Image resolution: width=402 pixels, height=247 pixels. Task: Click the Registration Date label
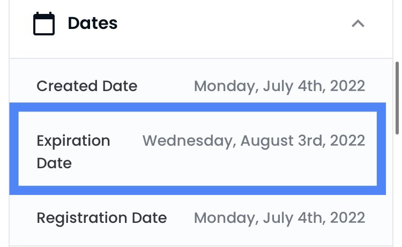coord(102,218)
